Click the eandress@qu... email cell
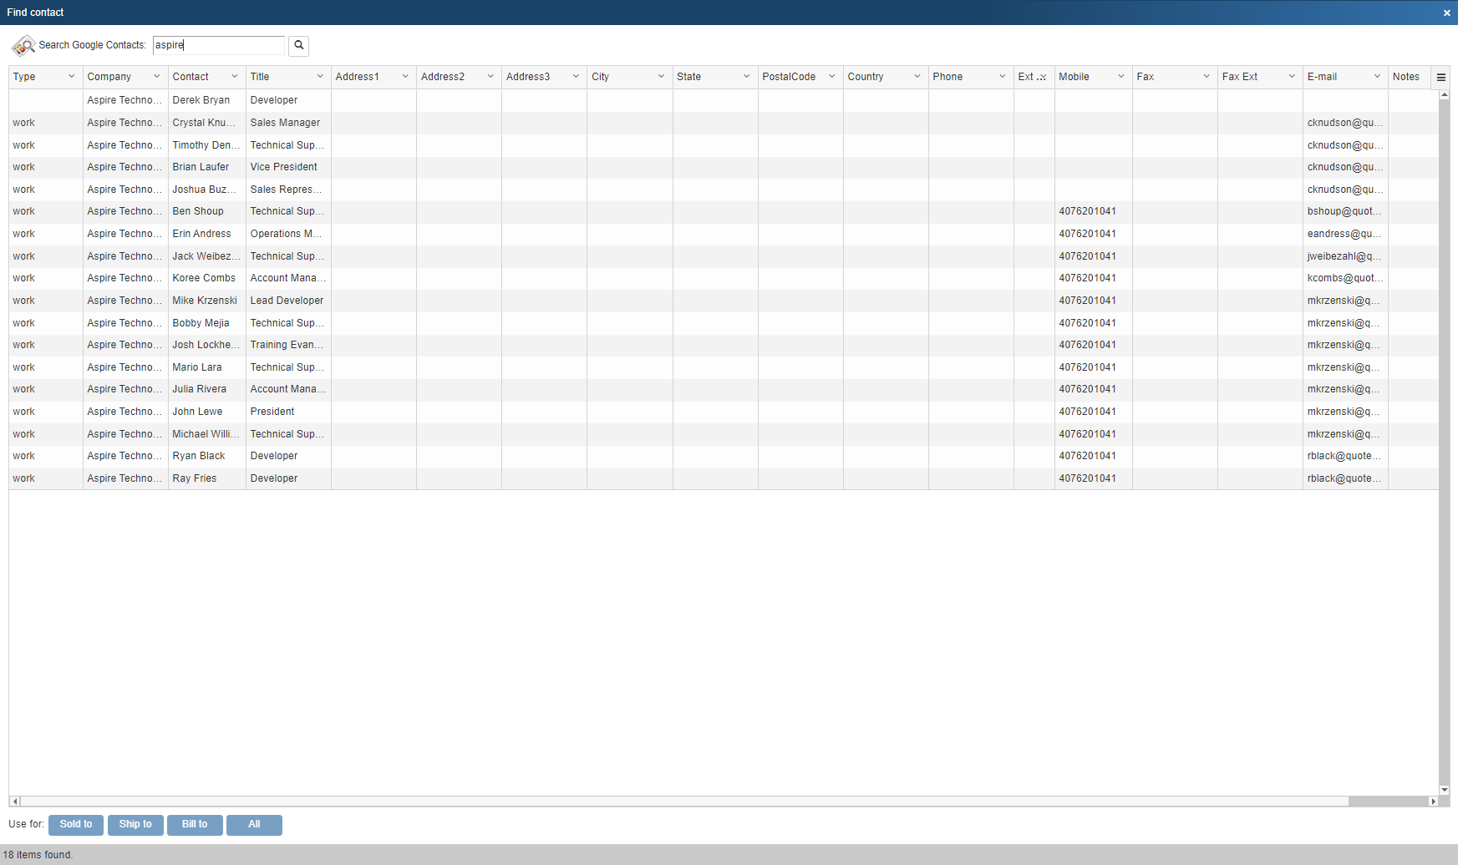This screenshot has width=1458, height=865. [x=1345, y=234]
